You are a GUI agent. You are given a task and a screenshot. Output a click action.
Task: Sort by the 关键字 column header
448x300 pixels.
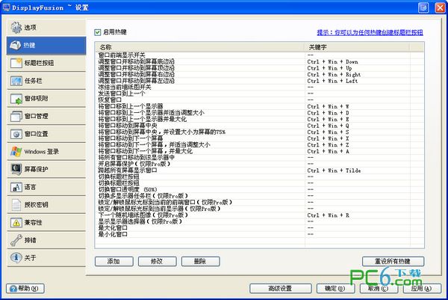point(357,47)
